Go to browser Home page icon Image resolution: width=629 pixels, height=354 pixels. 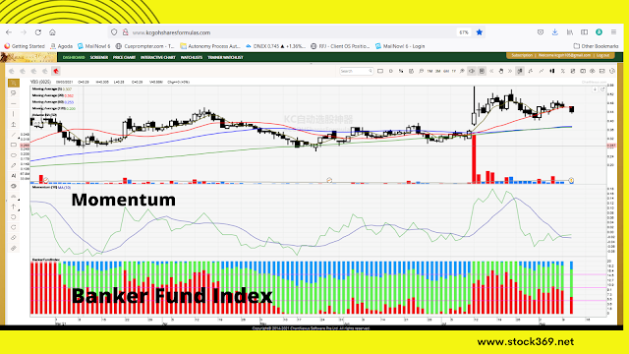click(52, 32)
